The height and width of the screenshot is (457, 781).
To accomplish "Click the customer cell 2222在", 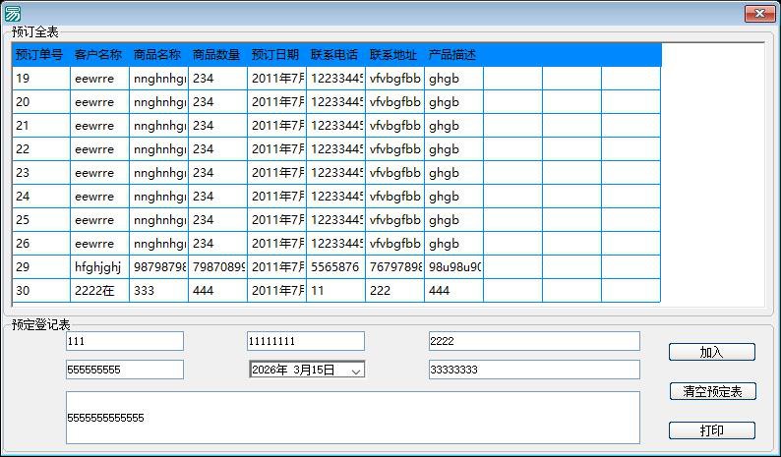I will (x=99, y=291).
